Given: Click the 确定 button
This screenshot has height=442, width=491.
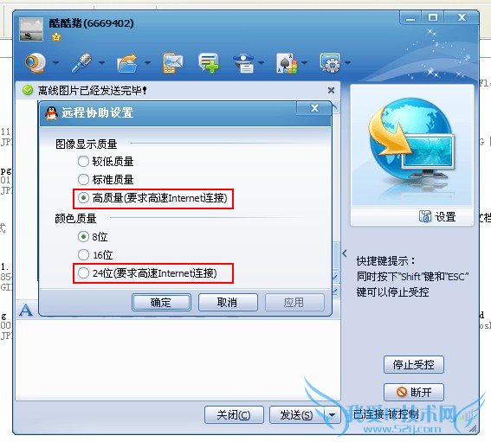Looking at the screenshot, I should coord(161,302).
